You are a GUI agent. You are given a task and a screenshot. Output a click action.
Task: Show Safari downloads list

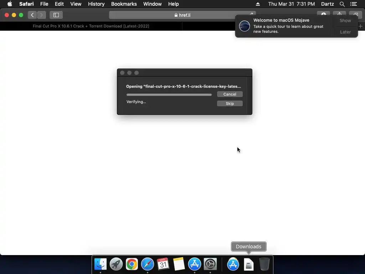click(x=323, y=14)
